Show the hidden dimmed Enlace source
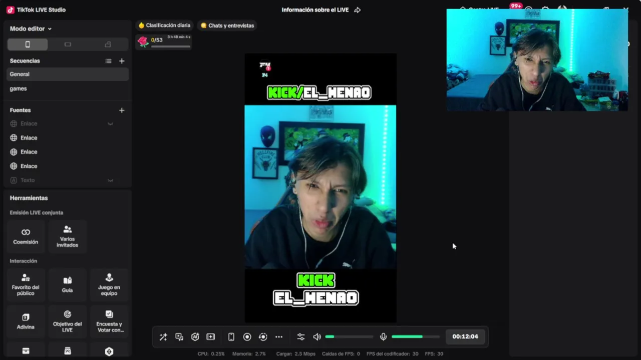641x360 pixels. (111, 123)
